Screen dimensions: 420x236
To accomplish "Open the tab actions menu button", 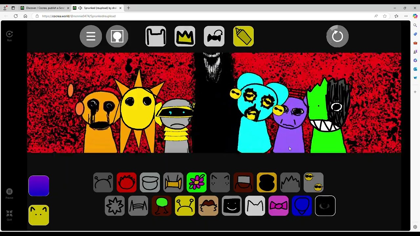I will click(13, 8).
